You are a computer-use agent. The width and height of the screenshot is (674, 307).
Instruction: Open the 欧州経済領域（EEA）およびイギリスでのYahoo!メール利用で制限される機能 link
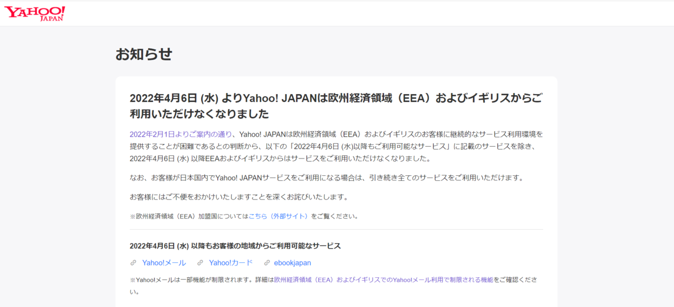[383, 280]
